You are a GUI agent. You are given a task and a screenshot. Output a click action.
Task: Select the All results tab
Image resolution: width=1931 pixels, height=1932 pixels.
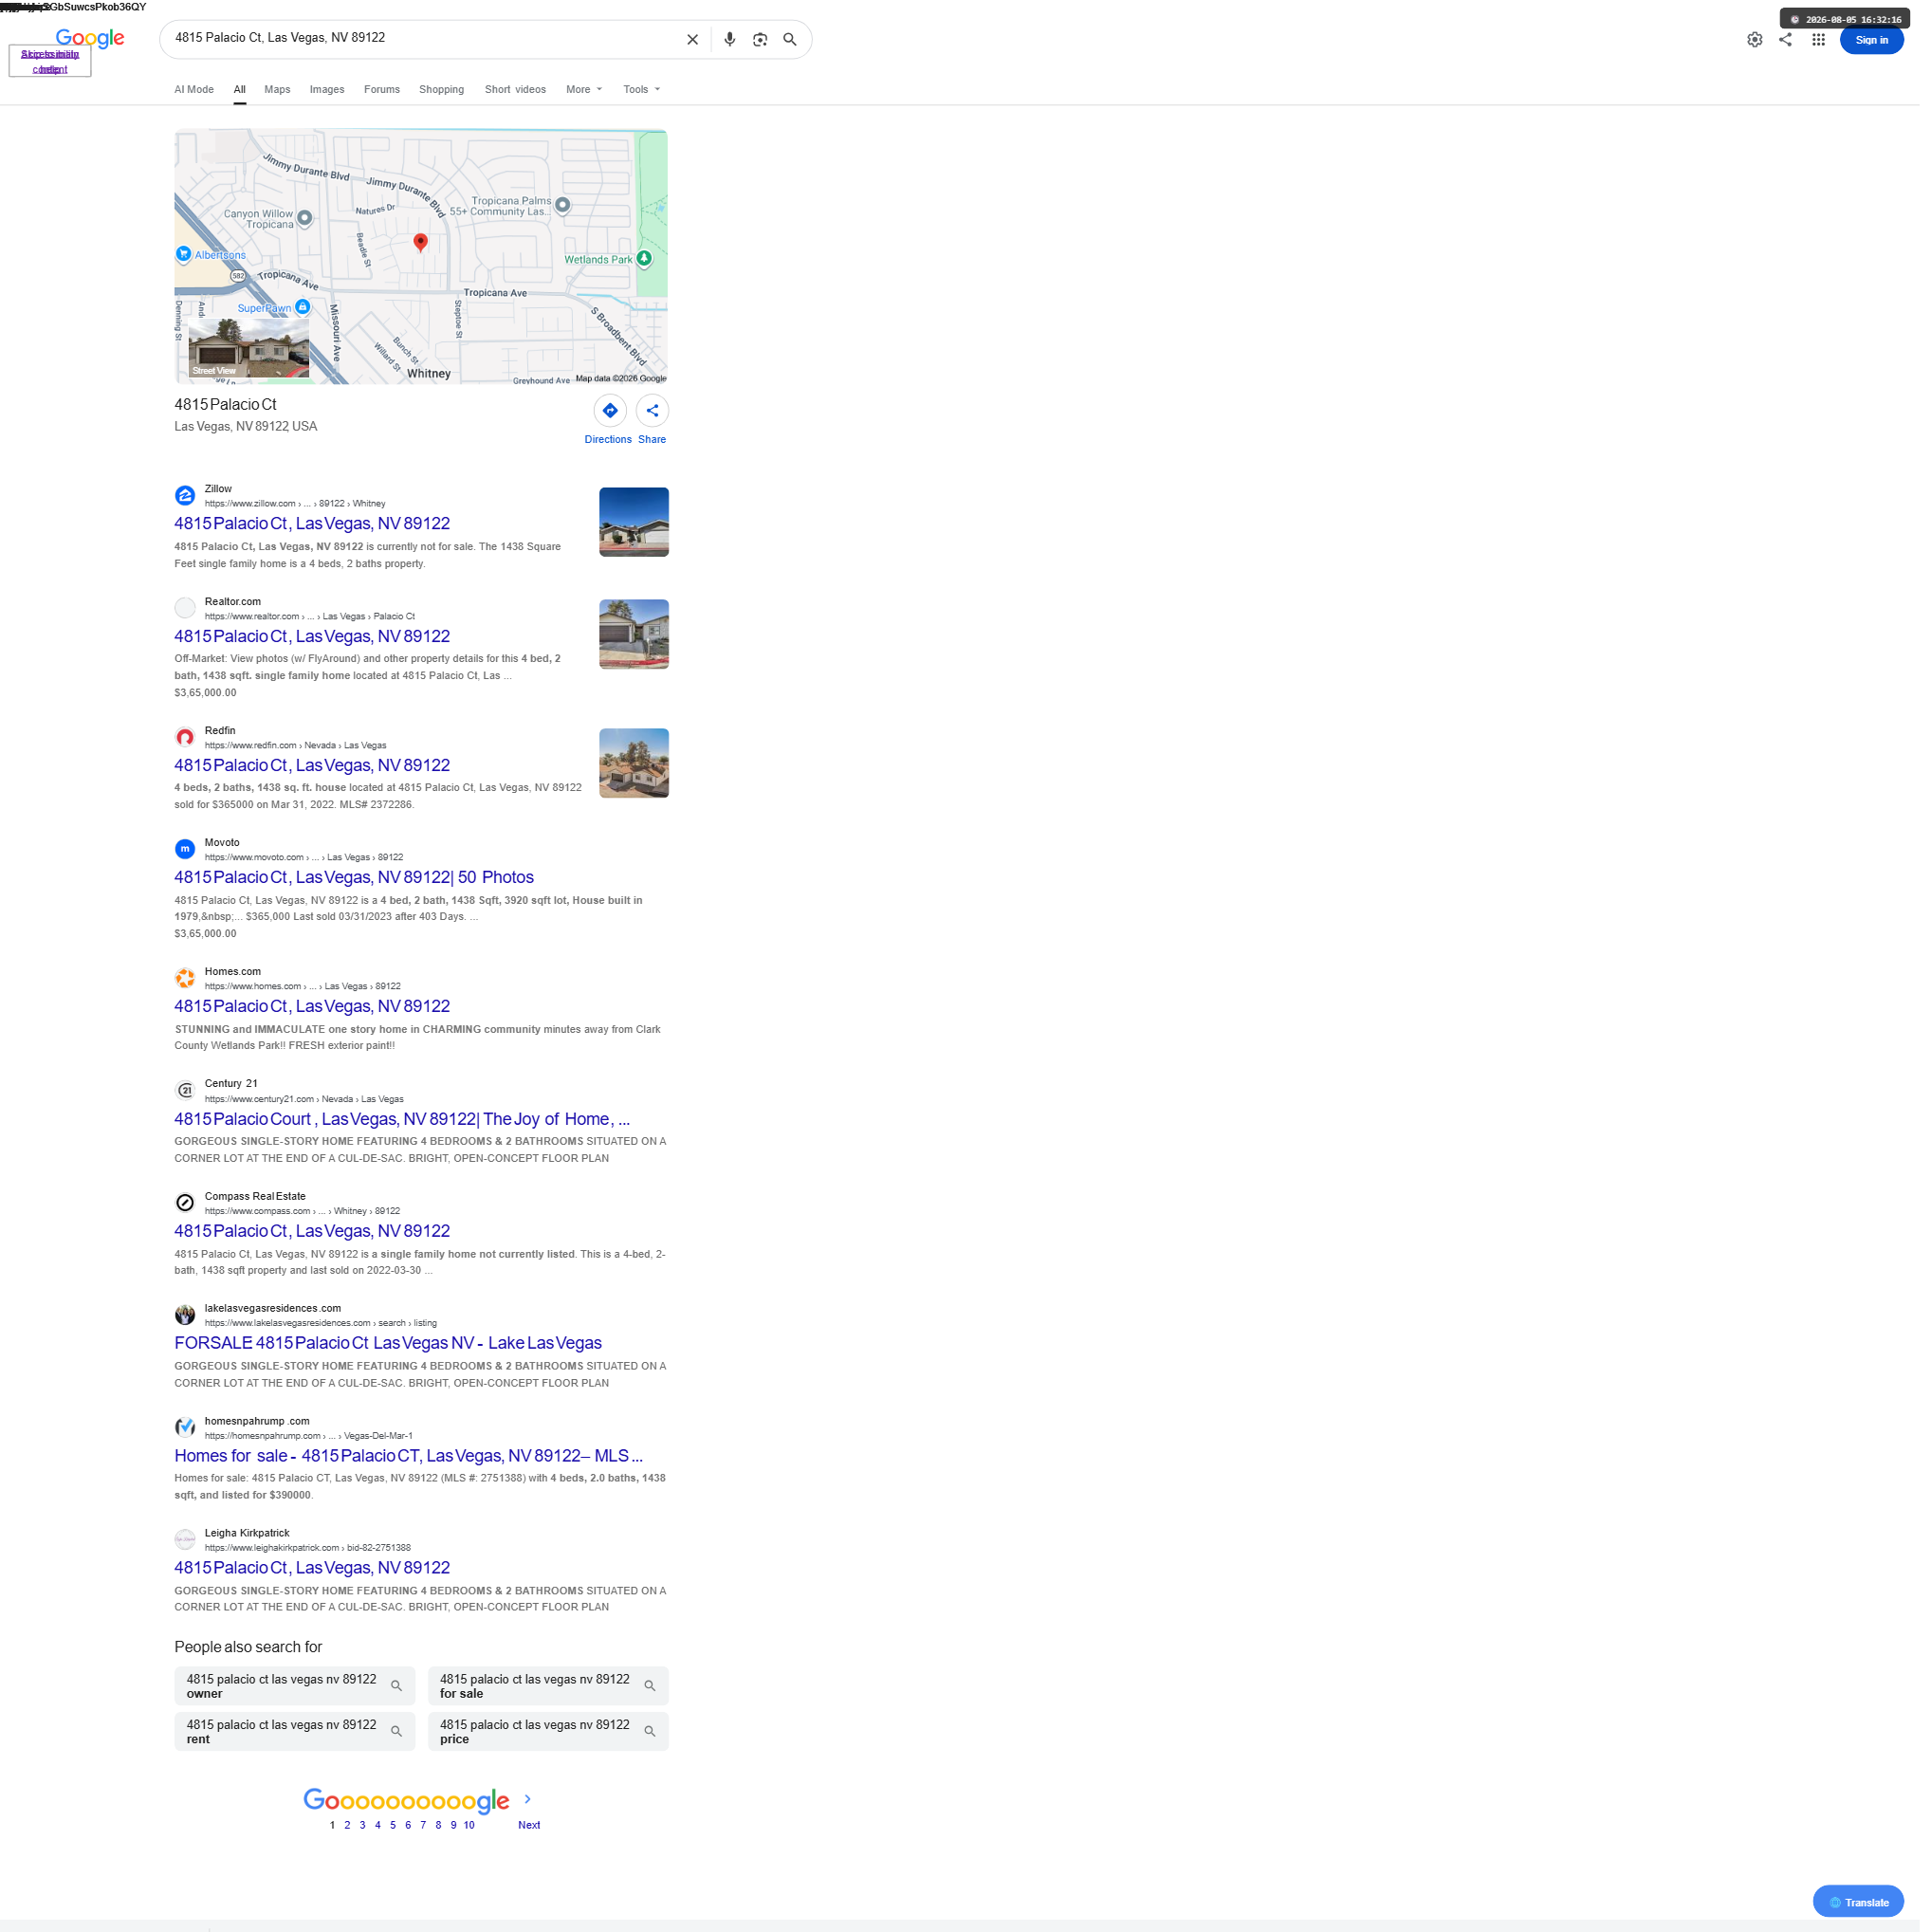click(x=241, y=90)
